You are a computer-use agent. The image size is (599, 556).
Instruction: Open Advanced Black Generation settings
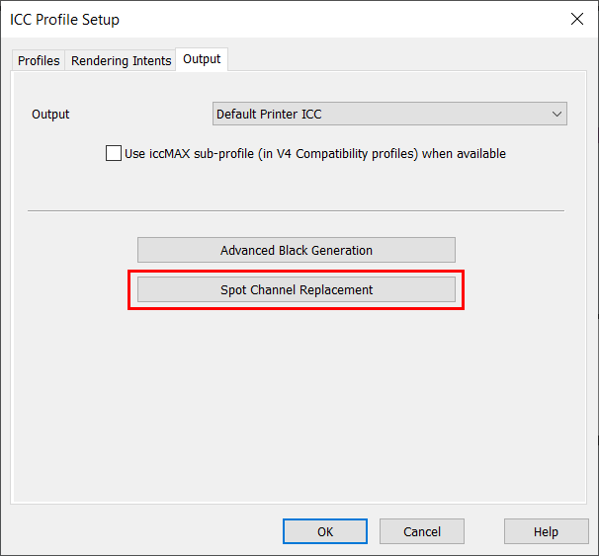click(x=297, y=250)
